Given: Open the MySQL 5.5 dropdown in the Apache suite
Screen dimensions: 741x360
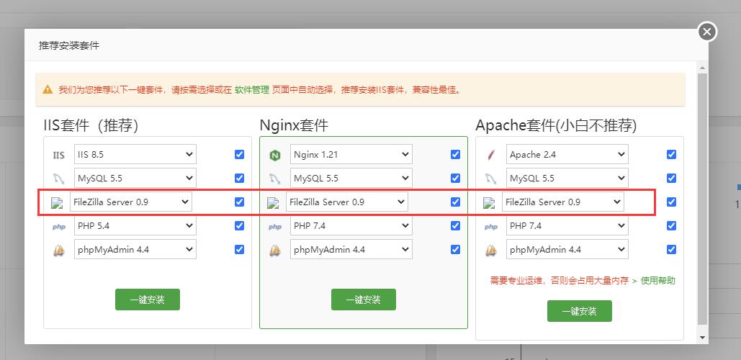Looking at the screenshot, I should click(x=567, y=178).
